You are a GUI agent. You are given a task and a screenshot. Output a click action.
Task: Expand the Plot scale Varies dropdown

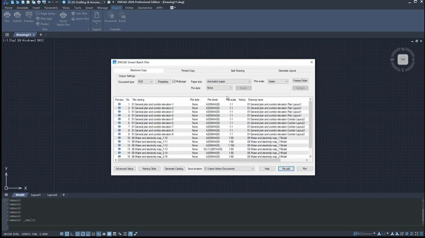278,81
